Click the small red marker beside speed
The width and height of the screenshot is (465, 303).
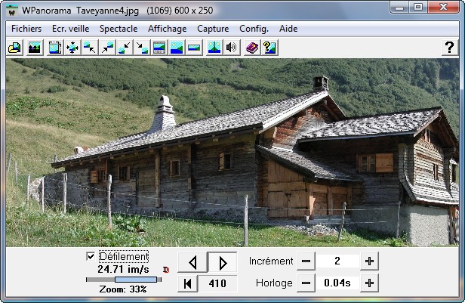(x=166, y=270)
